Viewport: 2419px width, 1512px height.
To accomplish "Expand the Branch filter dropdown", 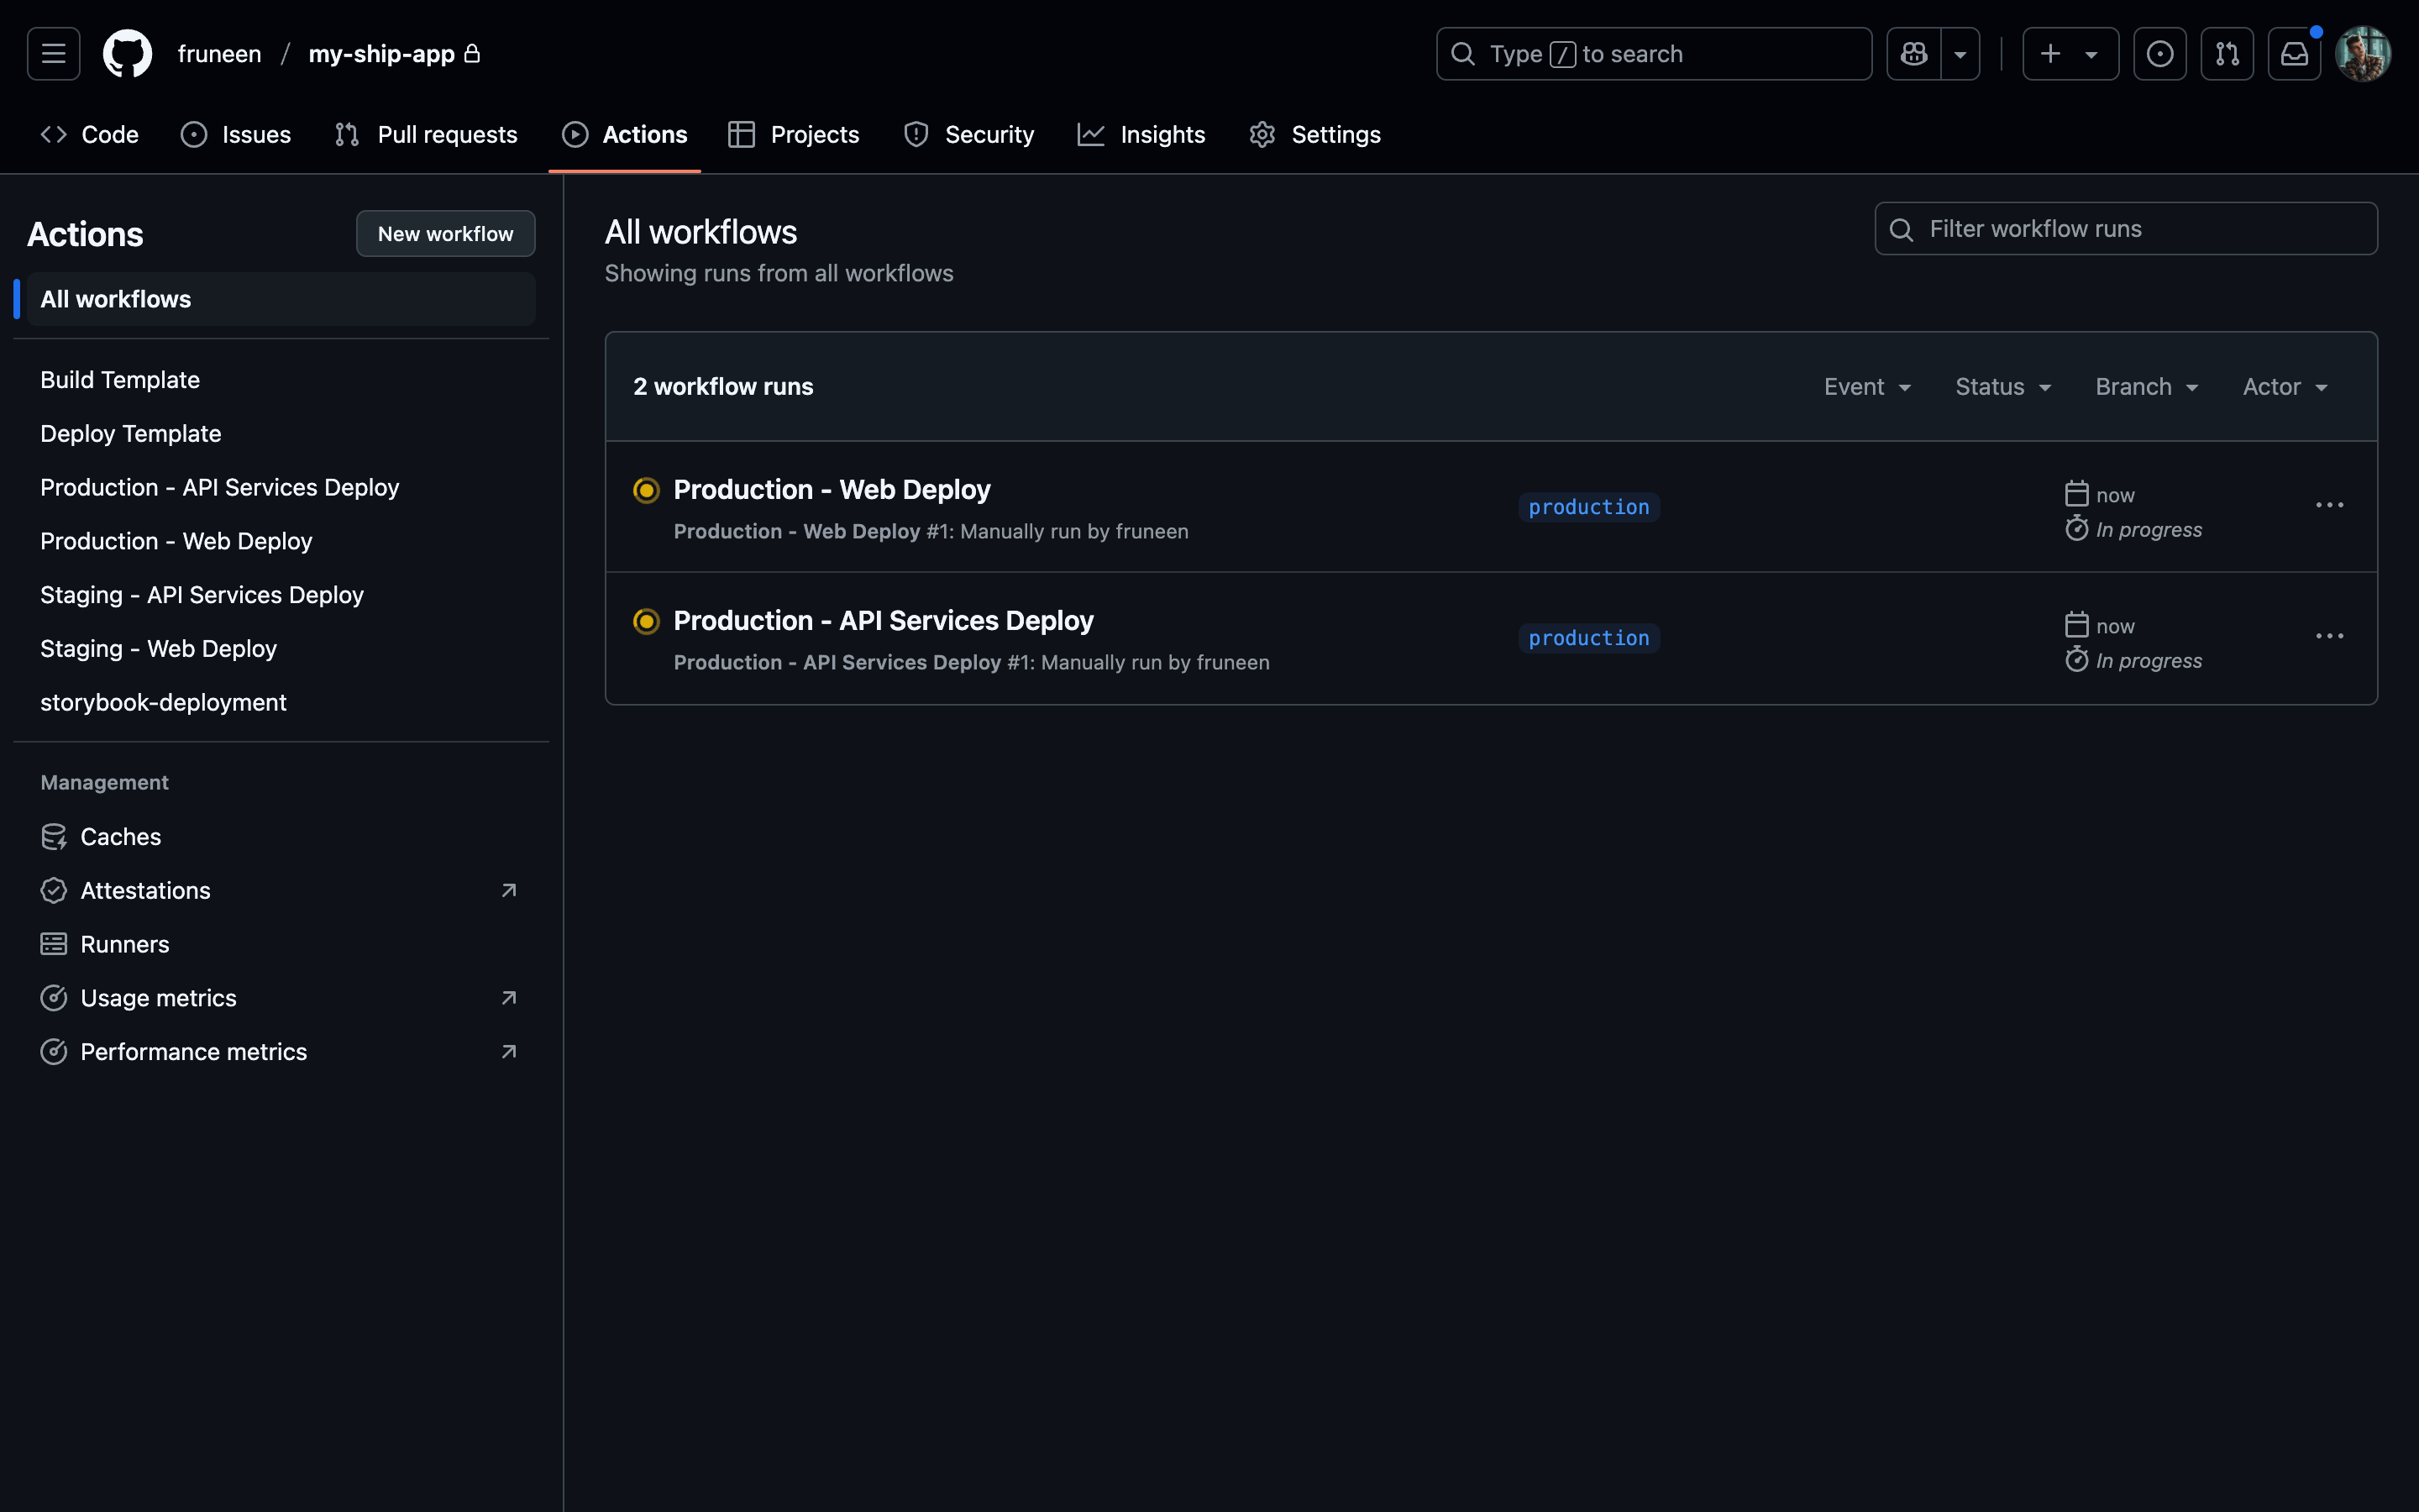I will pos(2146,387).
